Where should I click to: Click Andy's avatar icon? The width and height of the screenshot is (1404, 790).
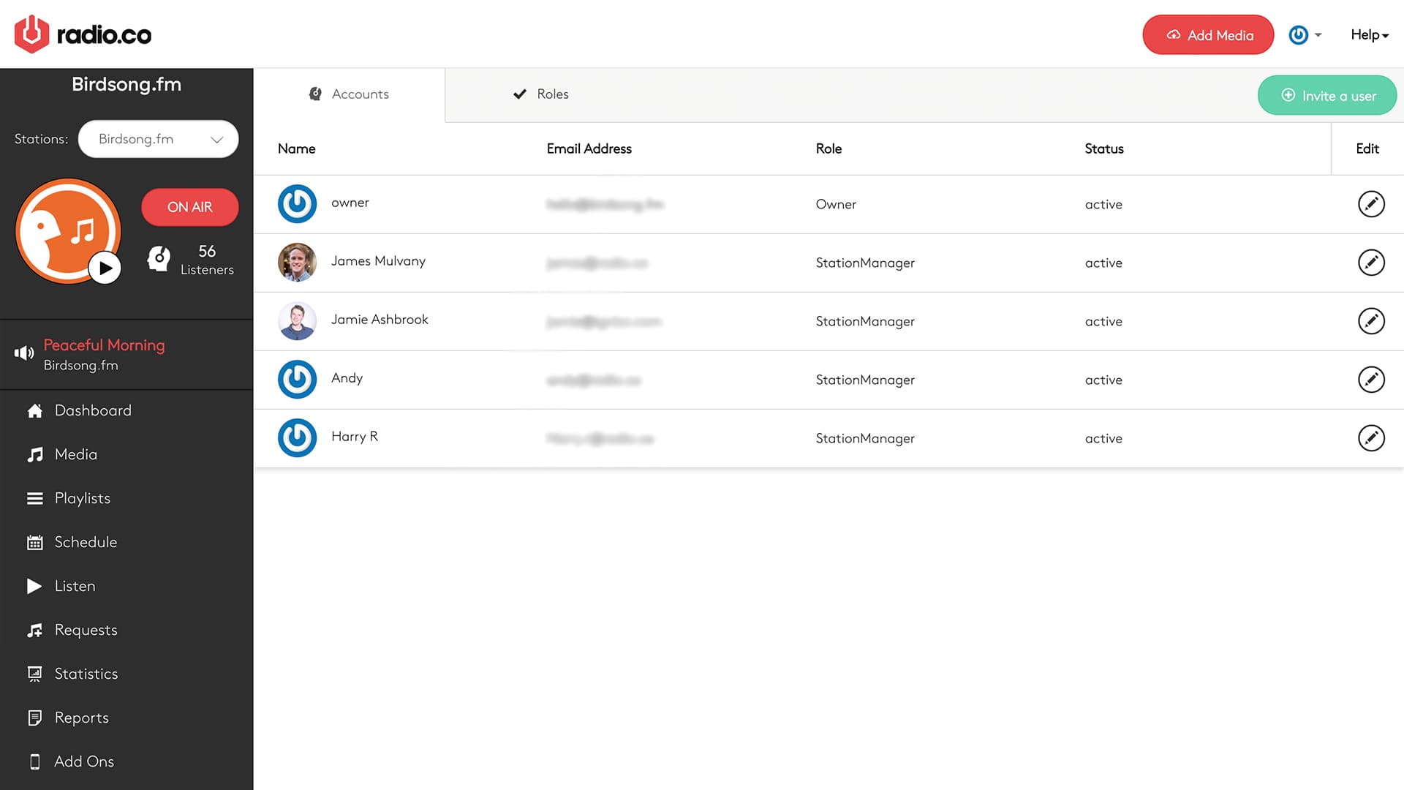coord(297,380)
